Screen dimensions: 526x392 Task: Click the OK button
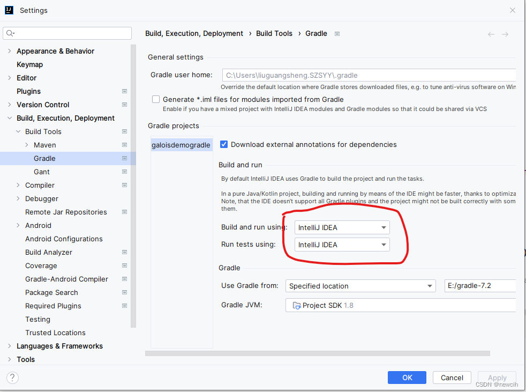(x=407, y=378)
